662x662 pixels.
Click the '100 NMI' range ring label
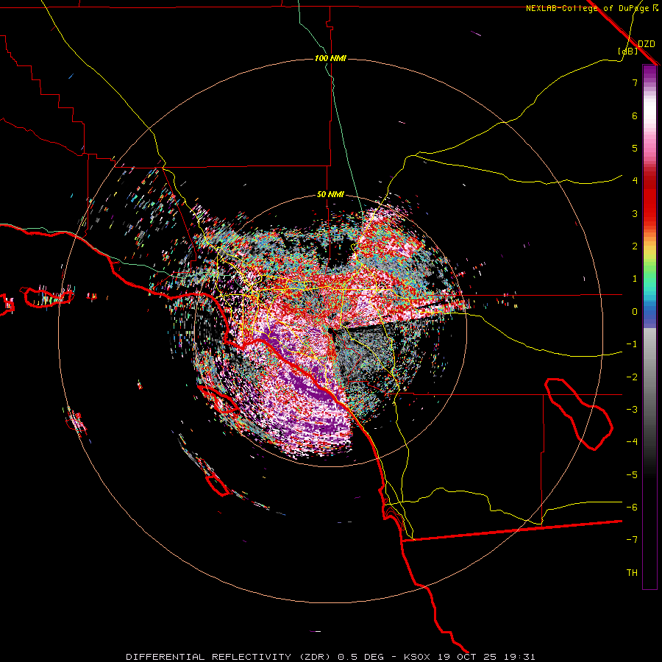[x=330, y=58]
